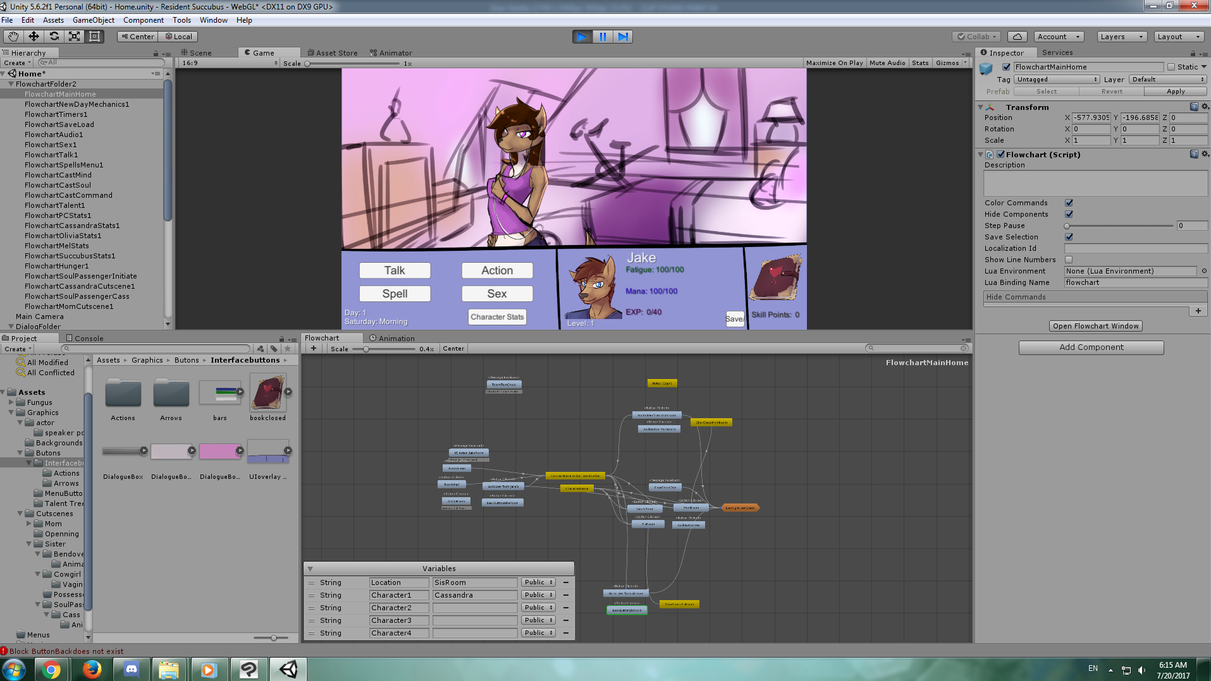1211x681 pixels.
Task: Click the Add Component button
Action: point(1091,347)
